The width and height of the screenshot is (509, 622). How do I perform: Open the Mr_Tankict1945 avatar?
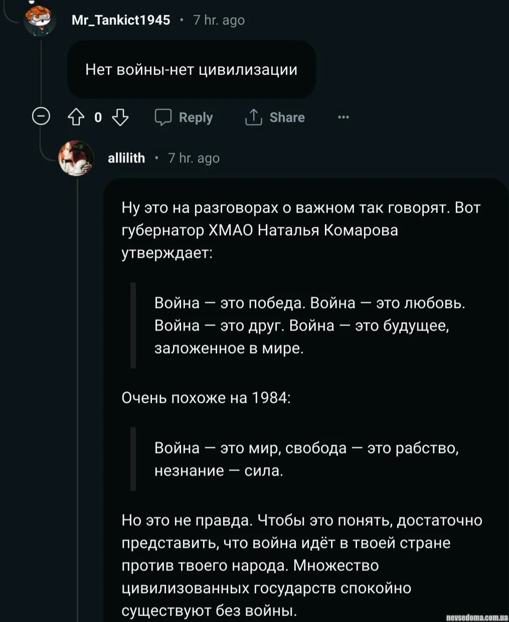coord(40,20)
